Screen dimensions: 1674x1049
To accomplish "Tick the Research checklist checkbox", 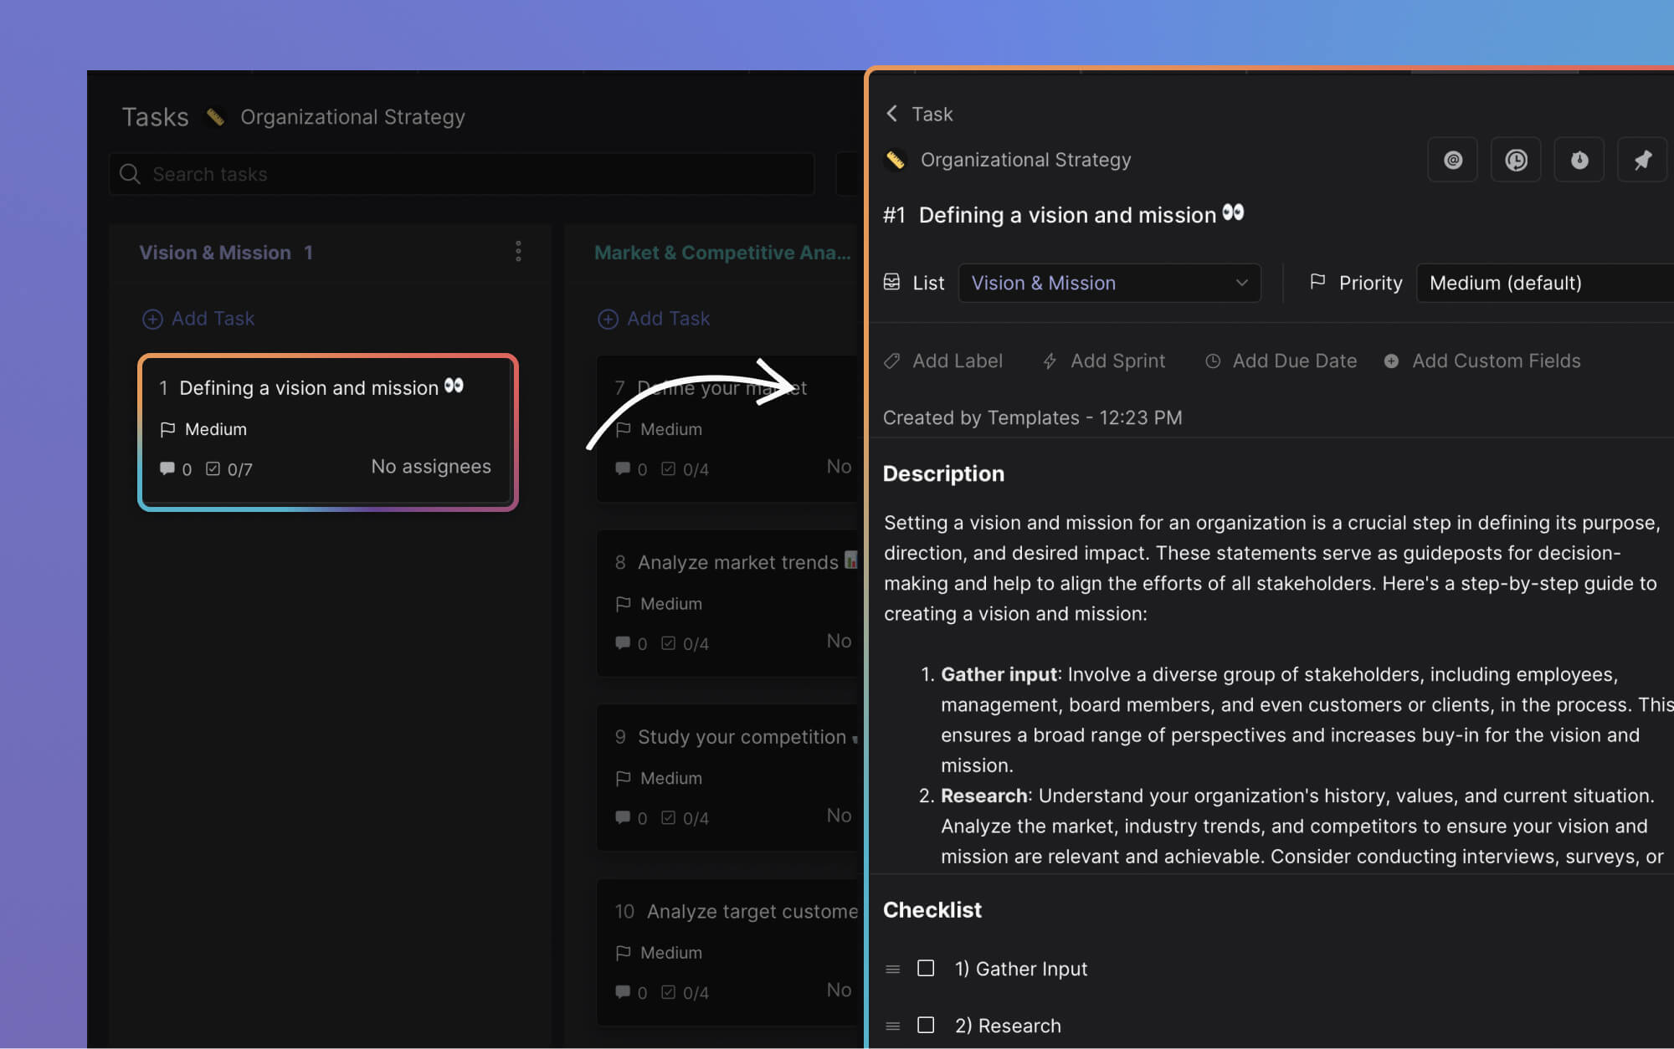I will tap(926, 1025).
